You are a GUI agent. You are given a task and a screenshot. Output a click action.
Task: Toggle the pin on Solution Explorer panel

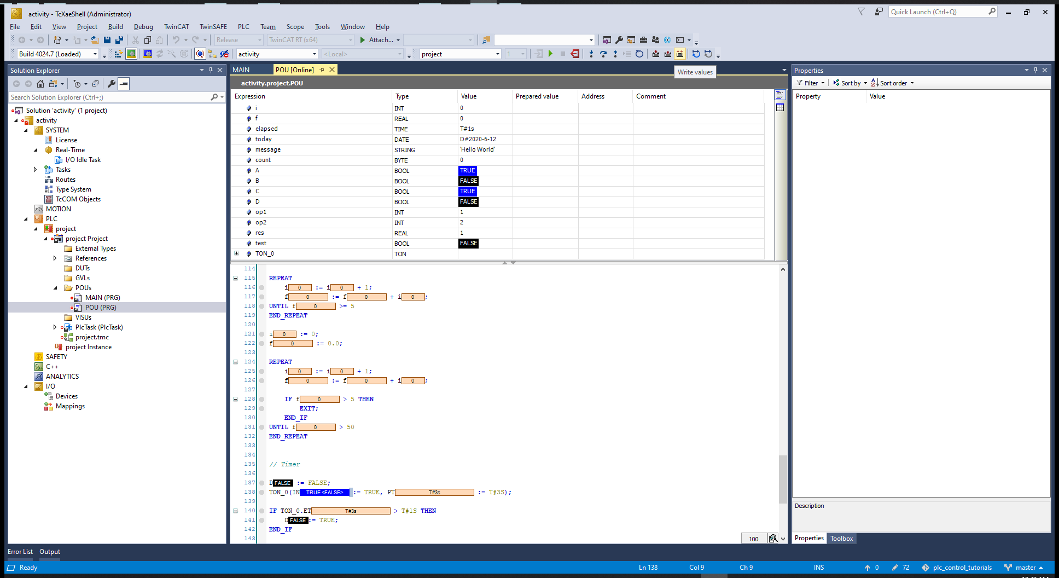(x=211, y=70)
